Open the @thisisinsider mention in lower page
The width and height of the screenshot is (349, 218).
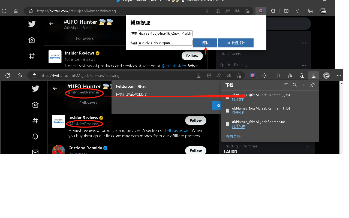pos(177,131)
